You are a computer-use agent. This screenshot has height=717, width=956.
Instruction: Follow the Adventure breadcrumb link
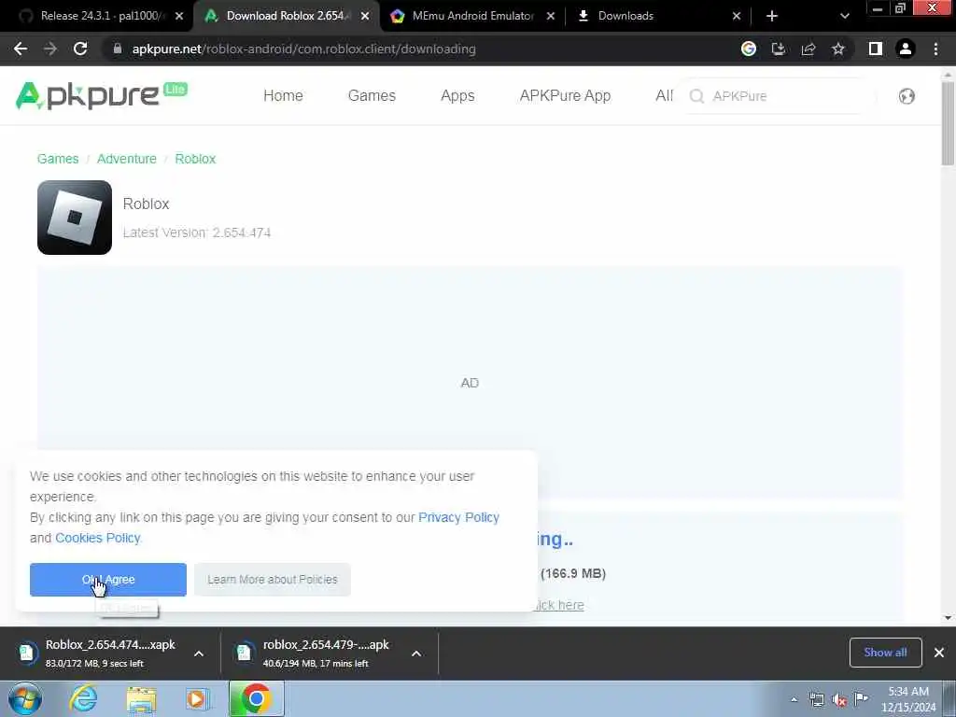coord(127,159)
